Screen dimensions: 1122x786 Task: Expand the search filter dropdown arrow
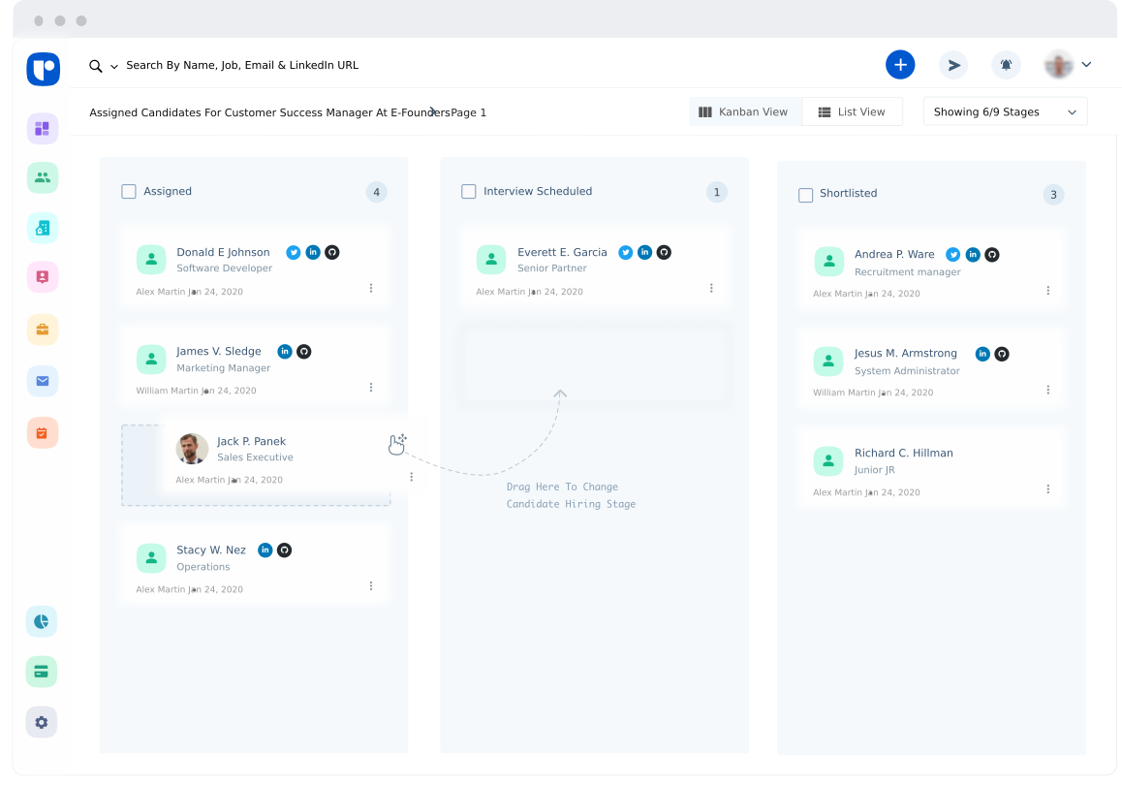pos(113,67)
